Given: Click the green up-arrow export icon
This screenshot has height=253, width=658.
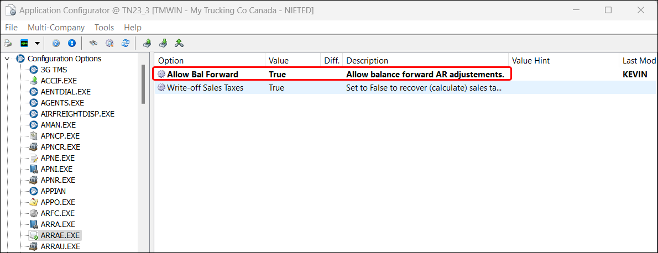Looking at the screenshot, I should 147,43.
